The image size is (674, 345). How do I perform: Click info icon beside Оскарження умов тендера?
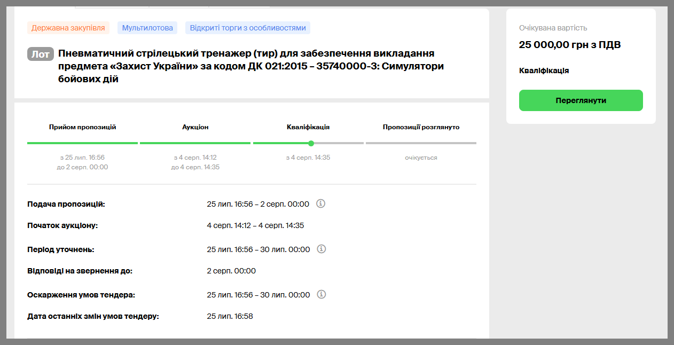[321, 294]
